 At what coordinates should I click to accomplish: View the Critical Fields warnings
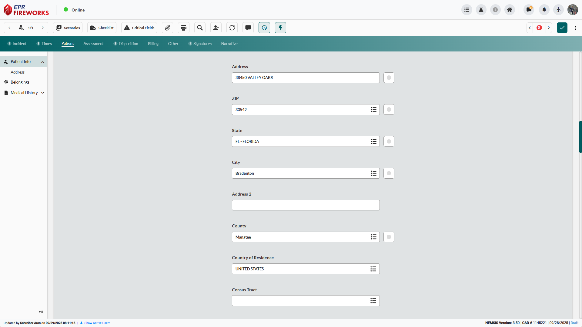coord(139,28)
